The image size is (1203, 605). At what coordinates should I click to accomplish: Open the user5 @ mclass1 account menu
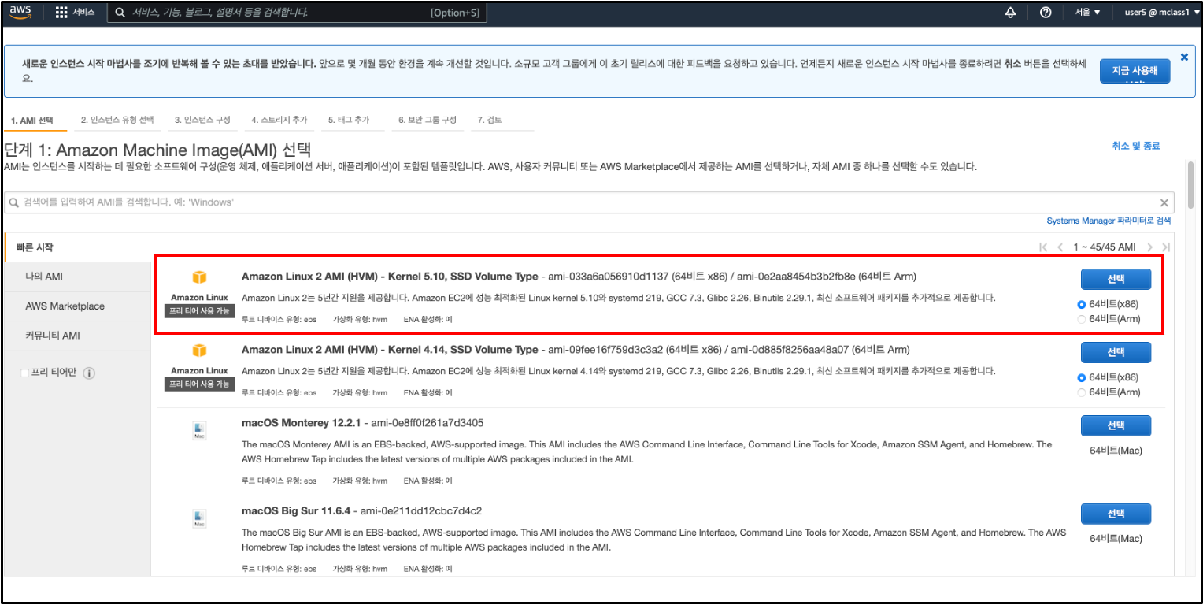click(x=1162, y=13)
